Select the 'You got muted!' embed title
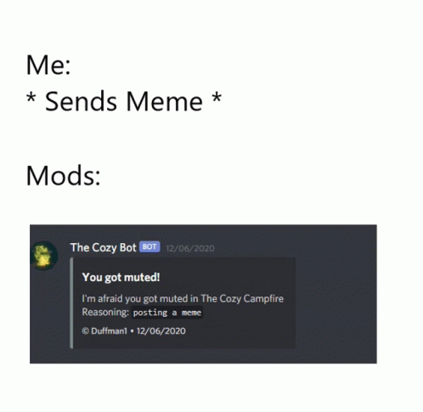Screen dimensions: 423x412 (x=121, y=278)
